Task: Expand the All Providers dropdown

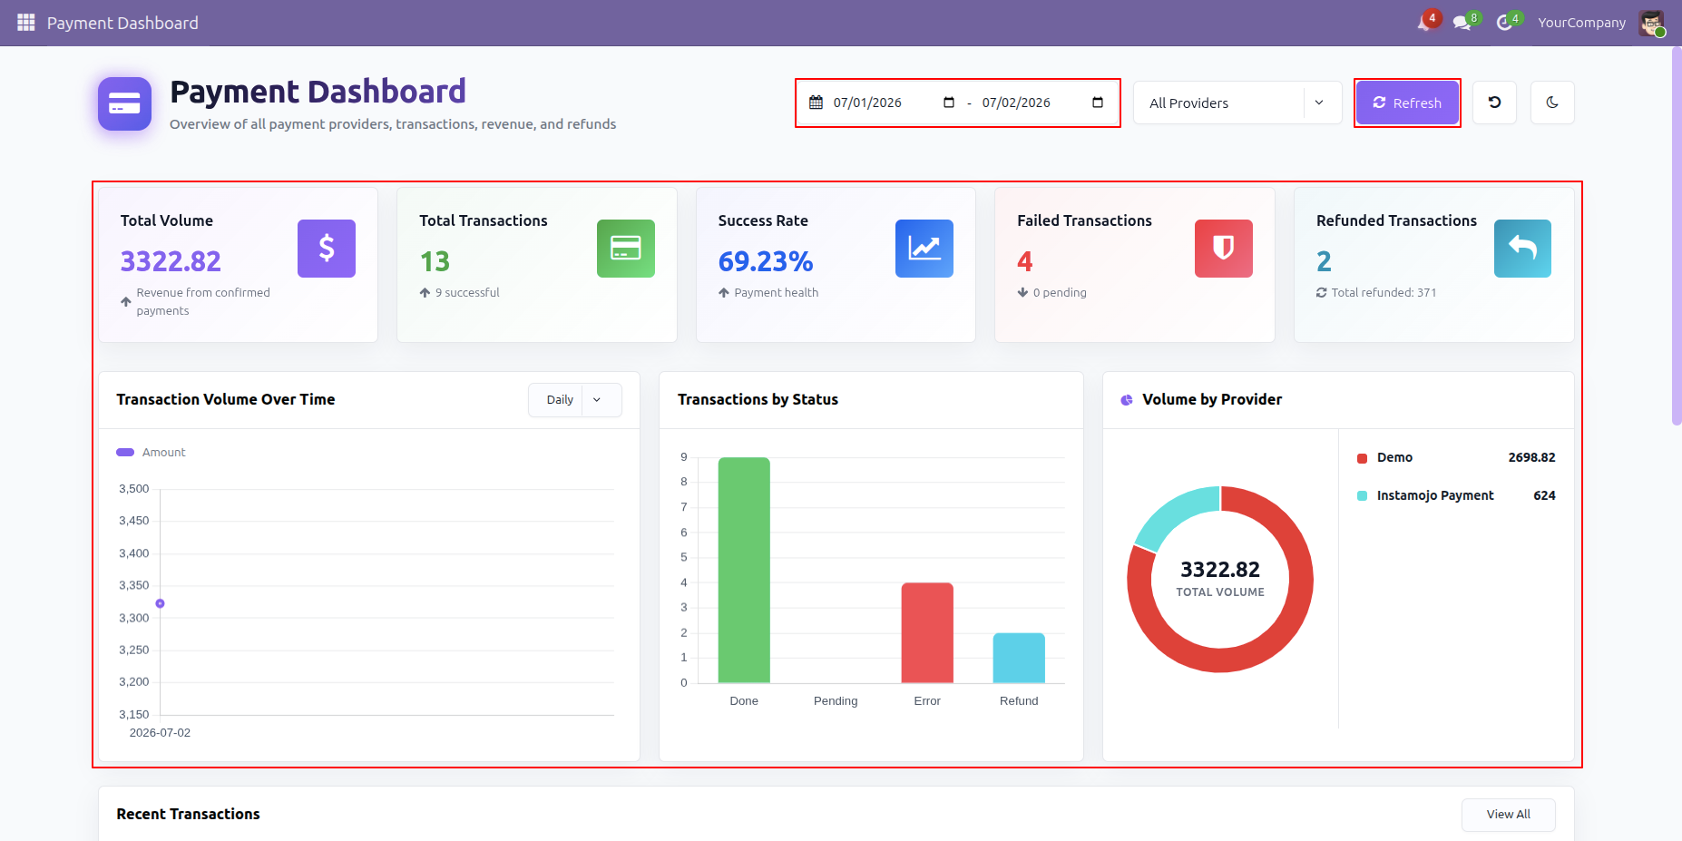Action: point(1237,103)
